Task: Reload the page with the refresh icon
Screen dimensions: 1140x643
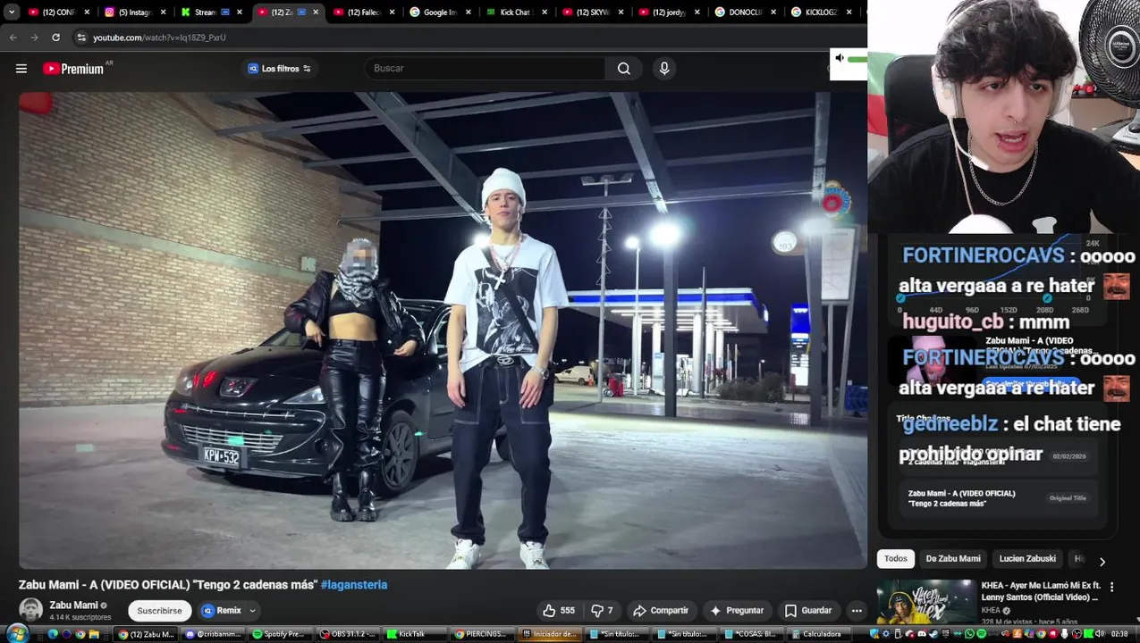Action: coord(55,38)
